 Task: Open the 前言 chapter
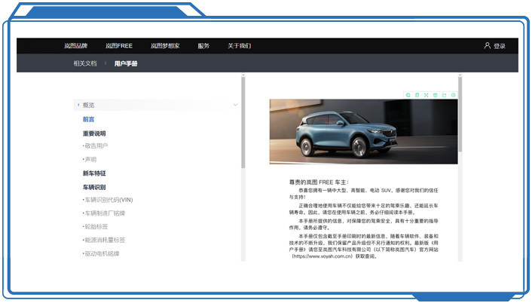coord(89,119)
